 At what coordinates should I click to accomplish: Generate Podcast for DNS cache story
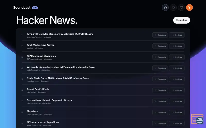(x=177, y=35)
